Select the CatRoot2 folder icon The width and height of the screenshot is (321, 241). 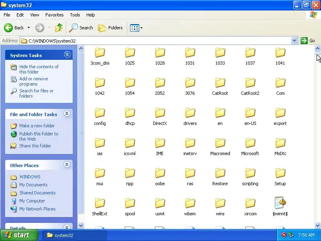(250, 83)
